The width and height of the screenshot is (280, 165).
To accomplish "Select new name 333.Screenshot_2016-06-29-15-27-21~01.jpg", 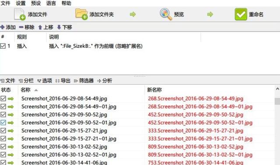I will click(200, 139).
